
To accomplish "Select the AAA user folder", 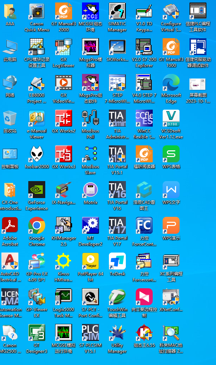I will coord(10,12).
